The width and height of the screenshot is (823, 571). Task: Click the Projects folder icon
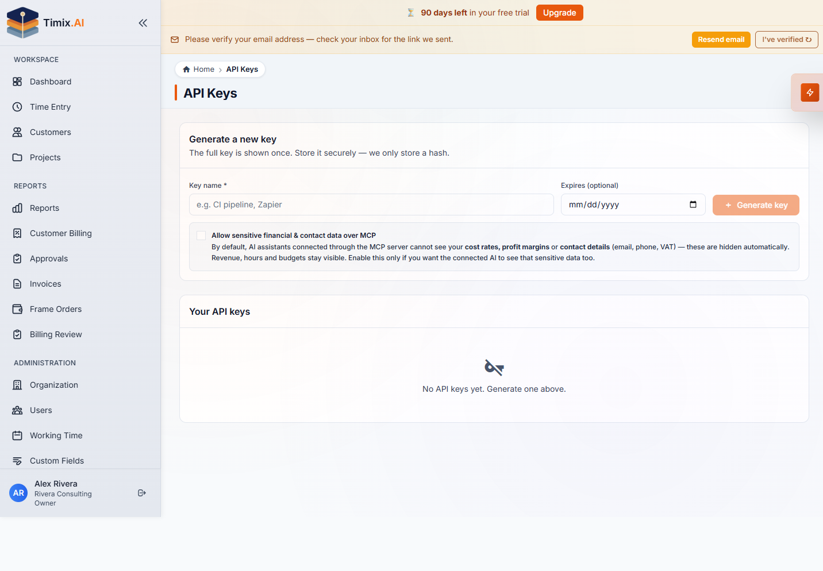(x=17, y=157)
